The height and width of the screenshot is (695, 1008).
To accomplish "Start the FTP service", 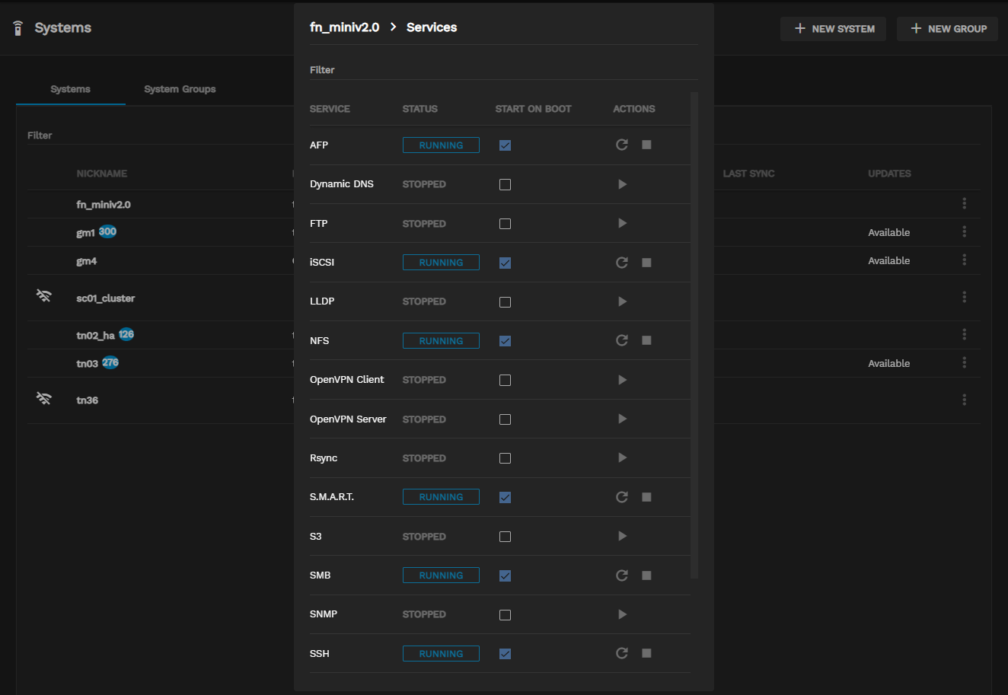I will 622,223.
